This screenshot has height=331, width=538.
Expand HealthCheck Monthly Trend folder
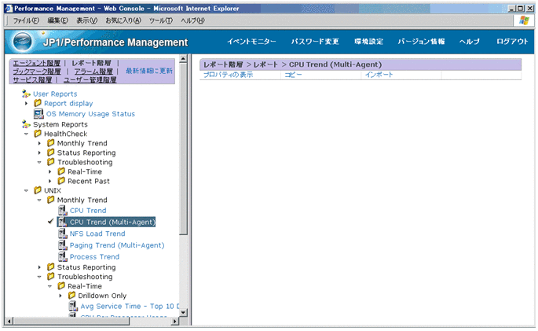(x=39, y=143)
